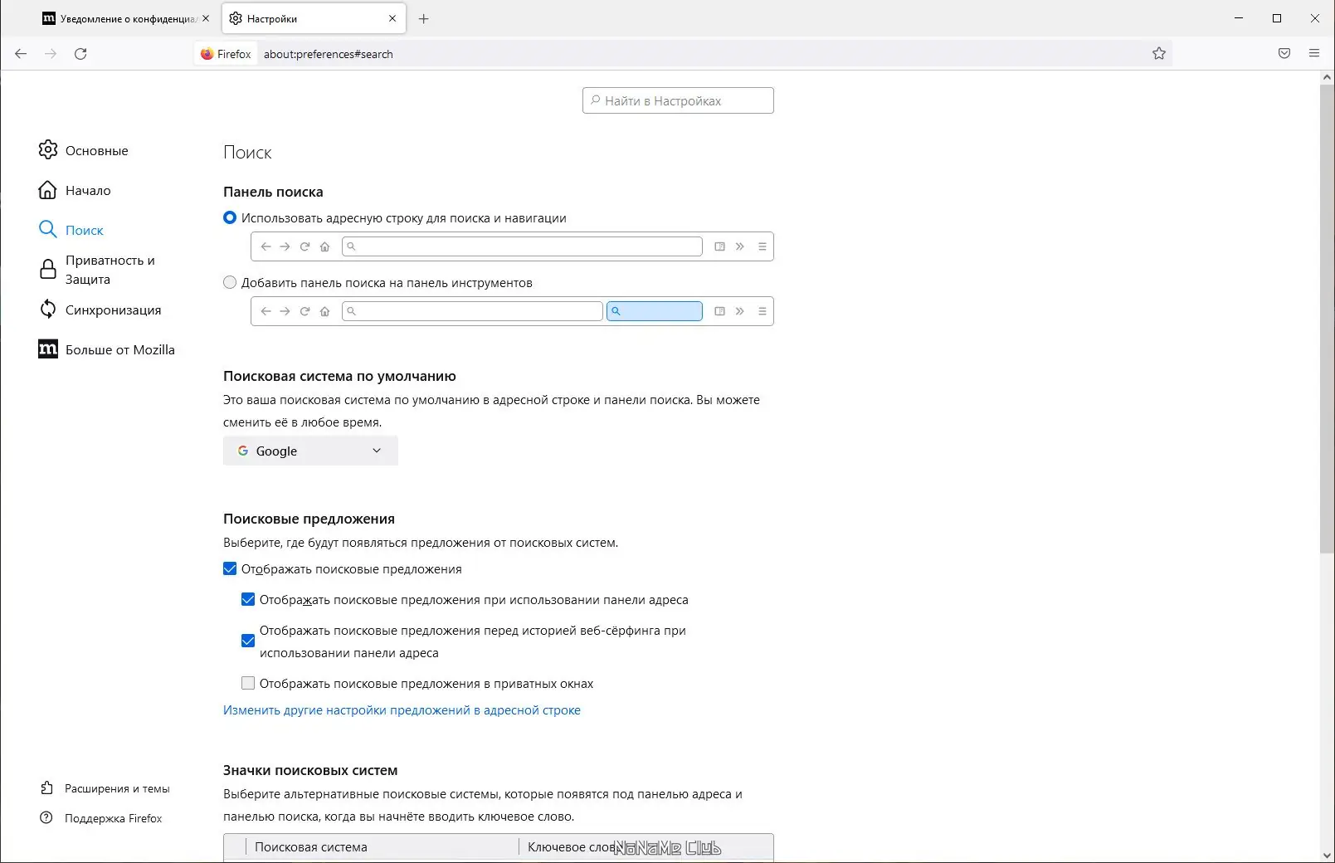Enable suggestions в приватных окнах checkbox
This screenshot has height=863, width=1335.
click(x=248, y=684)
